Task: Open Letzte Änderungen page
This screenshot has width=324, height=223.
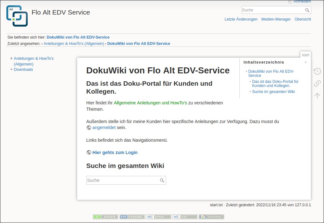Action: (x=241, y=19)
